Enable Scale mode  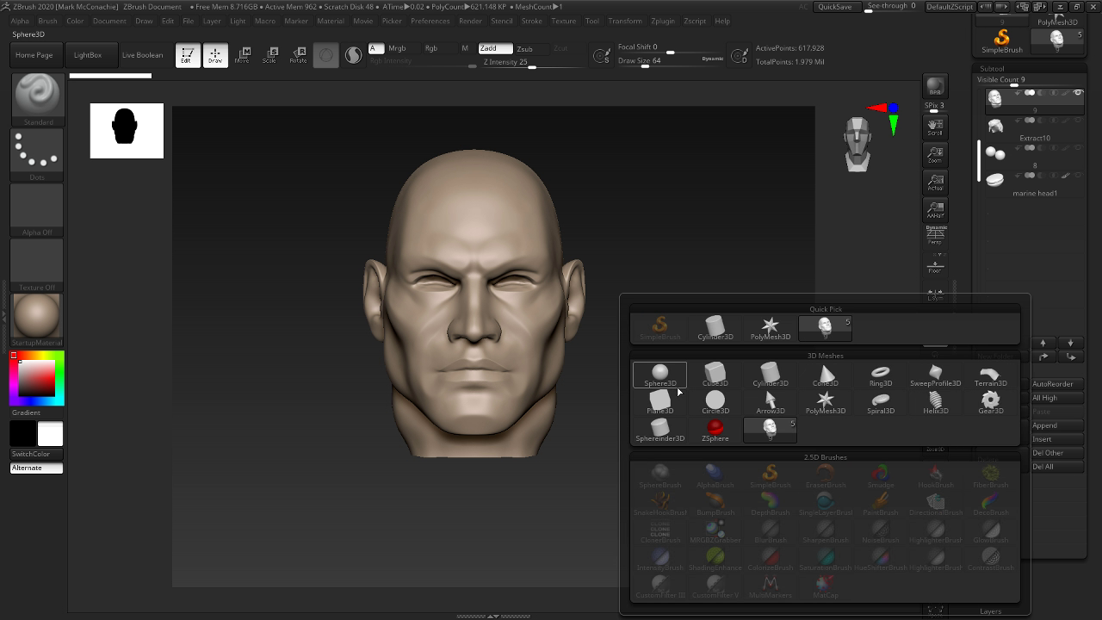[270, 55]
